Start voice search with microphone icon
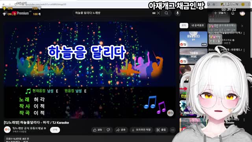The height and width of the screenshot is (142, 252). click(x=178, y=13)
